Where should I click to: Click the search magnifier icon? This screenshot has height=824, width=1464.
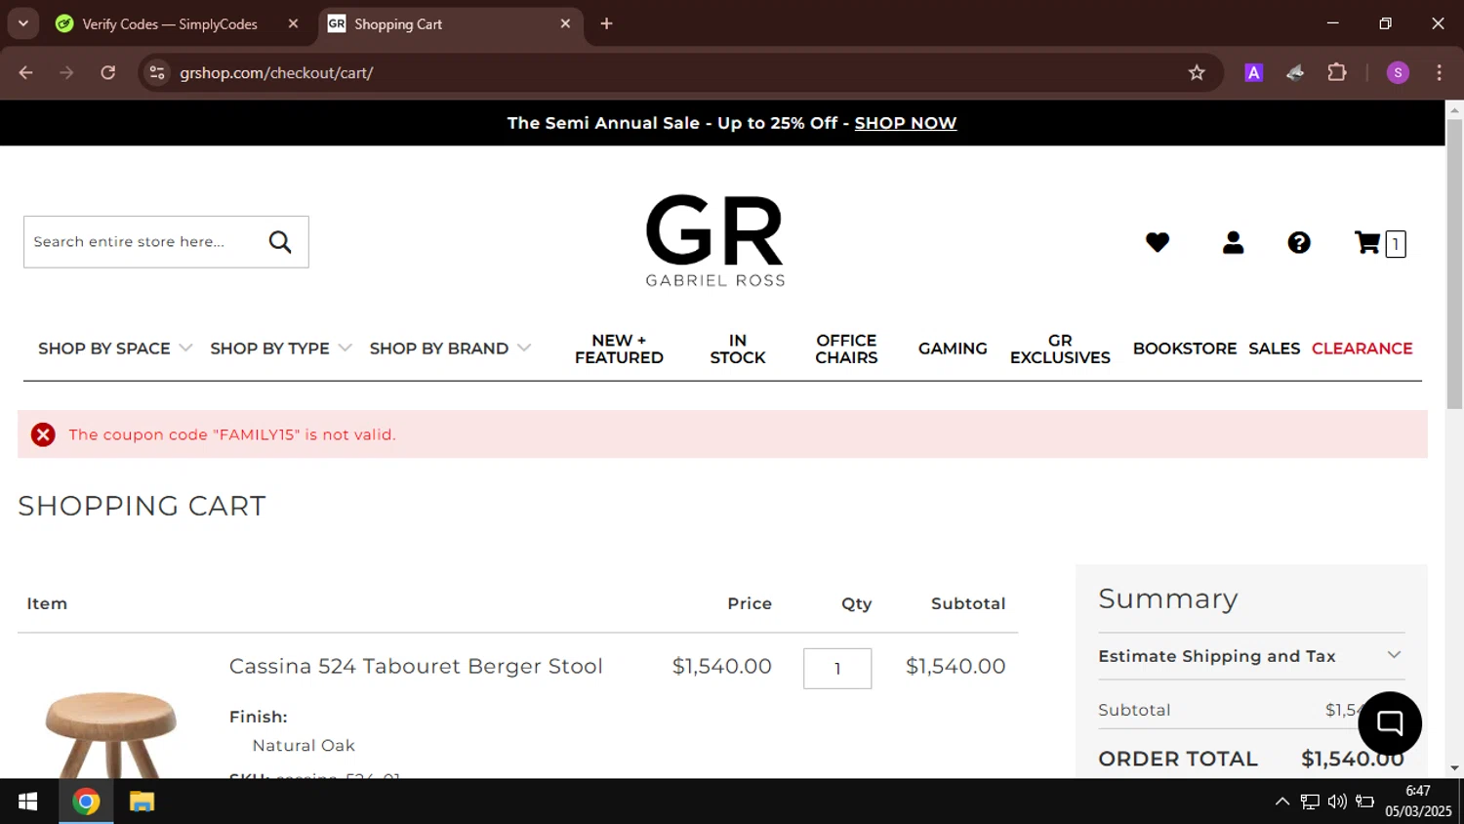[x=280, y=242]
